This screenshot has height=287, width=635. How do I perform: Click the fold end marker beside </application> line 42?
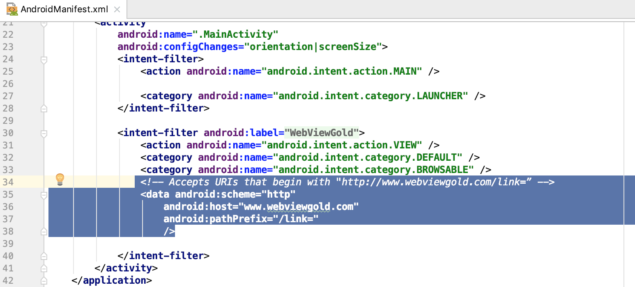(44, 281)
